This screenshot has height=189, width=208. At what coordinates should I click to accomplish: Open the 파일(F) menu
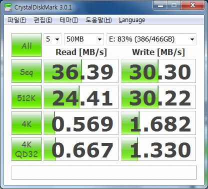pyautogui.click(x=16, y=20)
